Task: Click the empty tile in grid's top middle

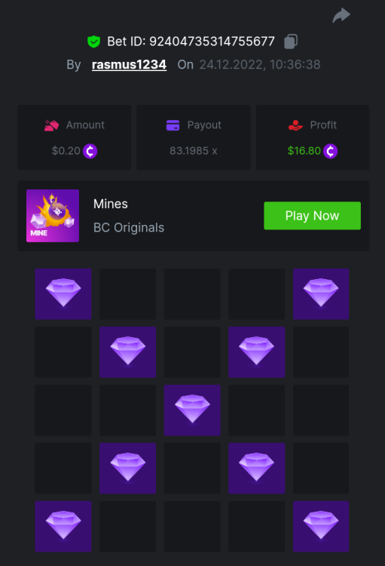Action: point(192,294)
